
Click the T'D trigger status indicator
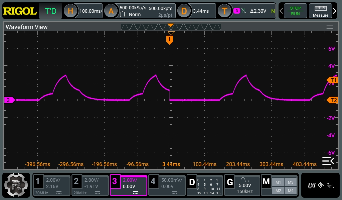[x=50, y=11]
